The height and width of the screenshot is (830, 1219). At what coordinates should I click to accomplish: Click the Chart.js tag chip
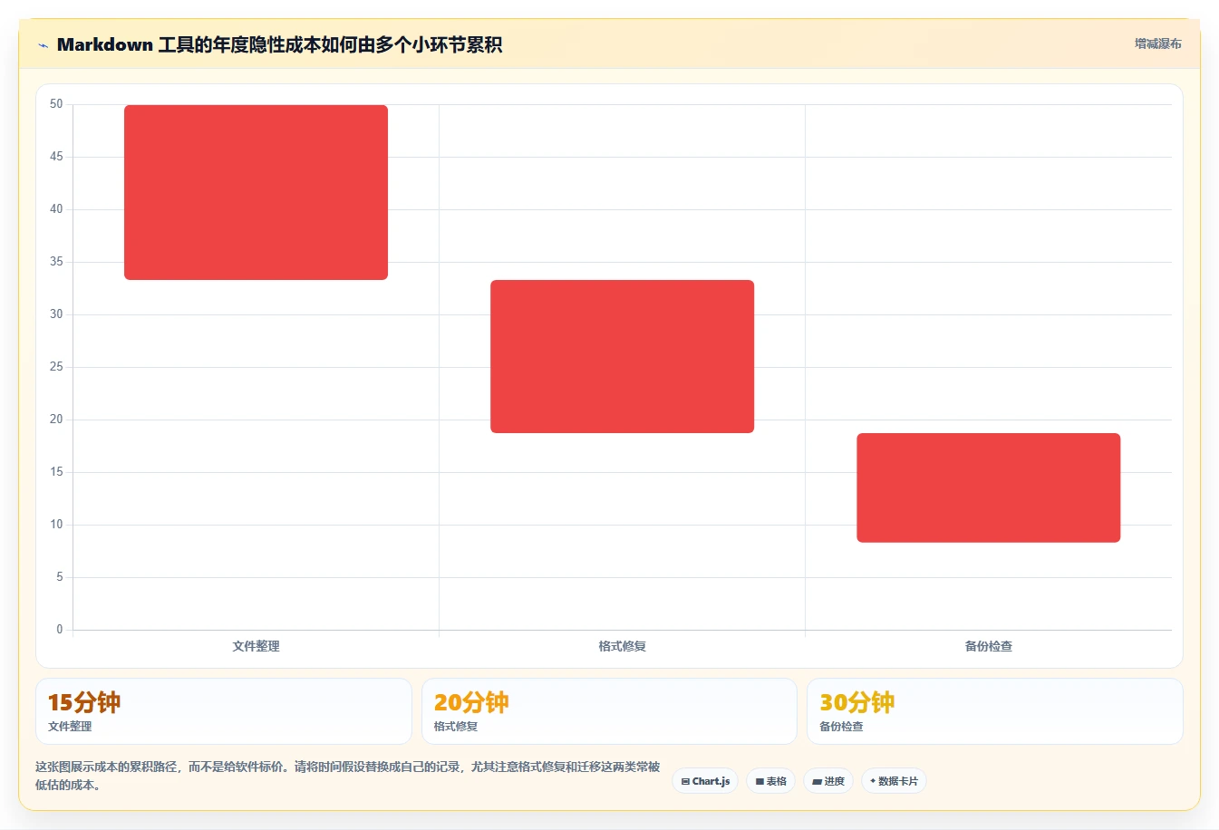(x=705, y=781)
